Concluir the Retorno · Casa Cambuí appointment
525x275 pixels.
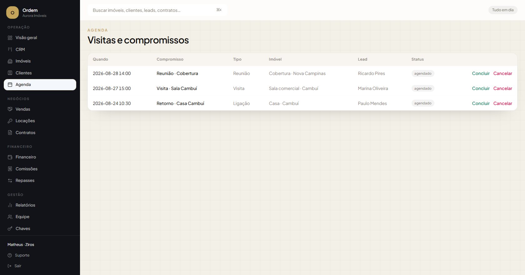(x=481, y=103)
